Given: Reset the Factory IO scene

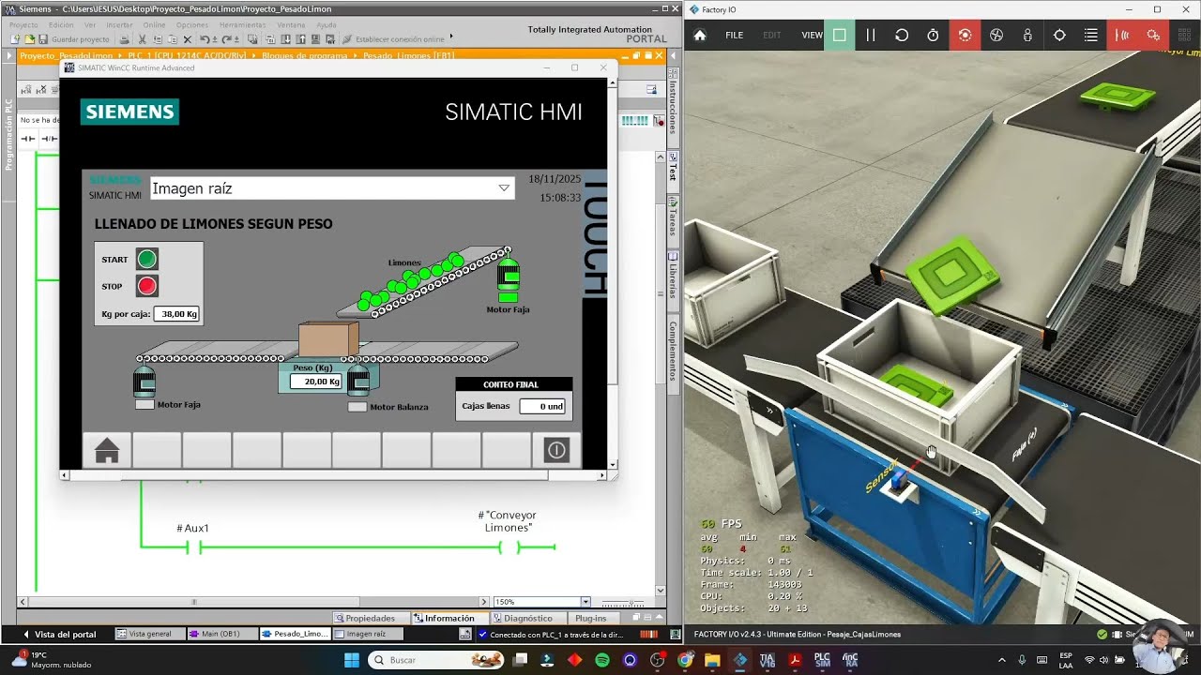Looking at the screenshot, I should tap(902, 35).
